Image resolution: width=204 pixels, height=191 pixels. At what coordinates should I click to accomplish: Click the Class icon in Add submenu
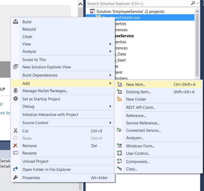[x=119, y=169]
